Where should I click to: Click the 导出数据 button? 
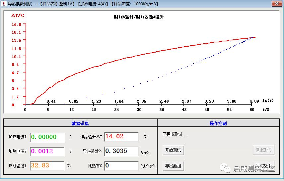coord(173,166)
